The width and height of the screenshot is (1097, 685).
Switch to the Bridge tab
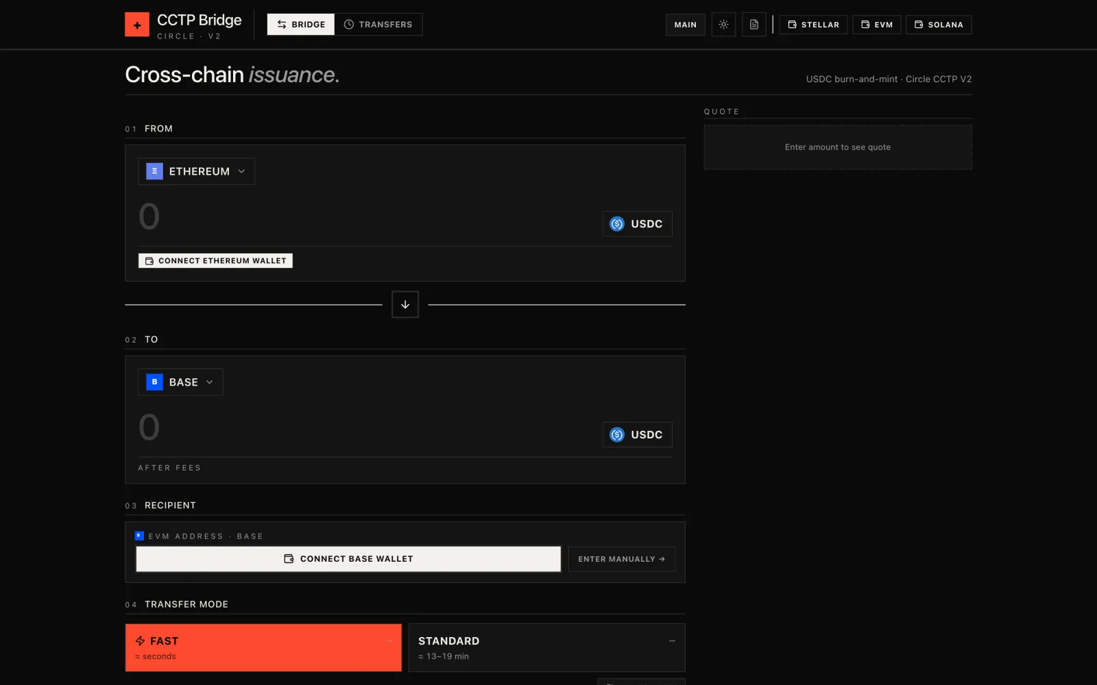301,25
